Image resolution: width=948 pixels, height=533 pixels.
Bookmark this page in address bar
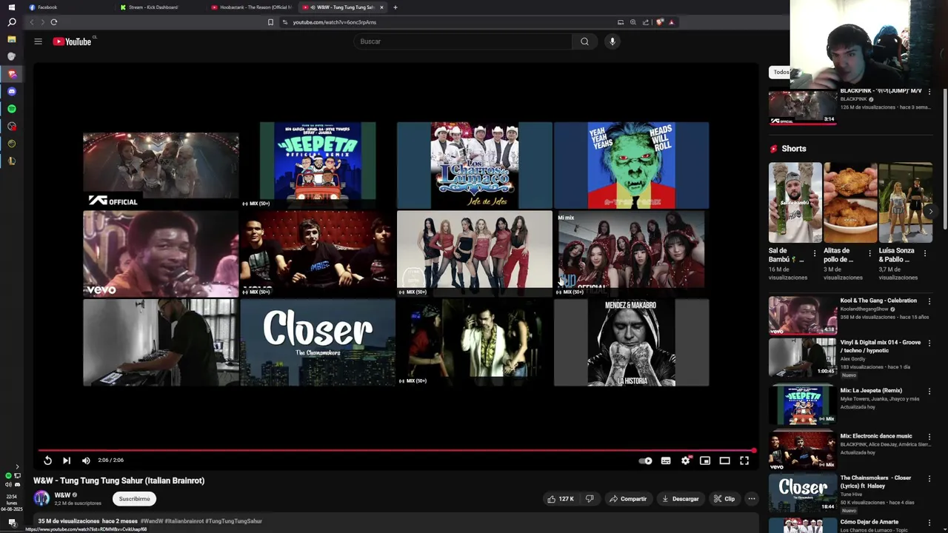(x=270, y=22)
